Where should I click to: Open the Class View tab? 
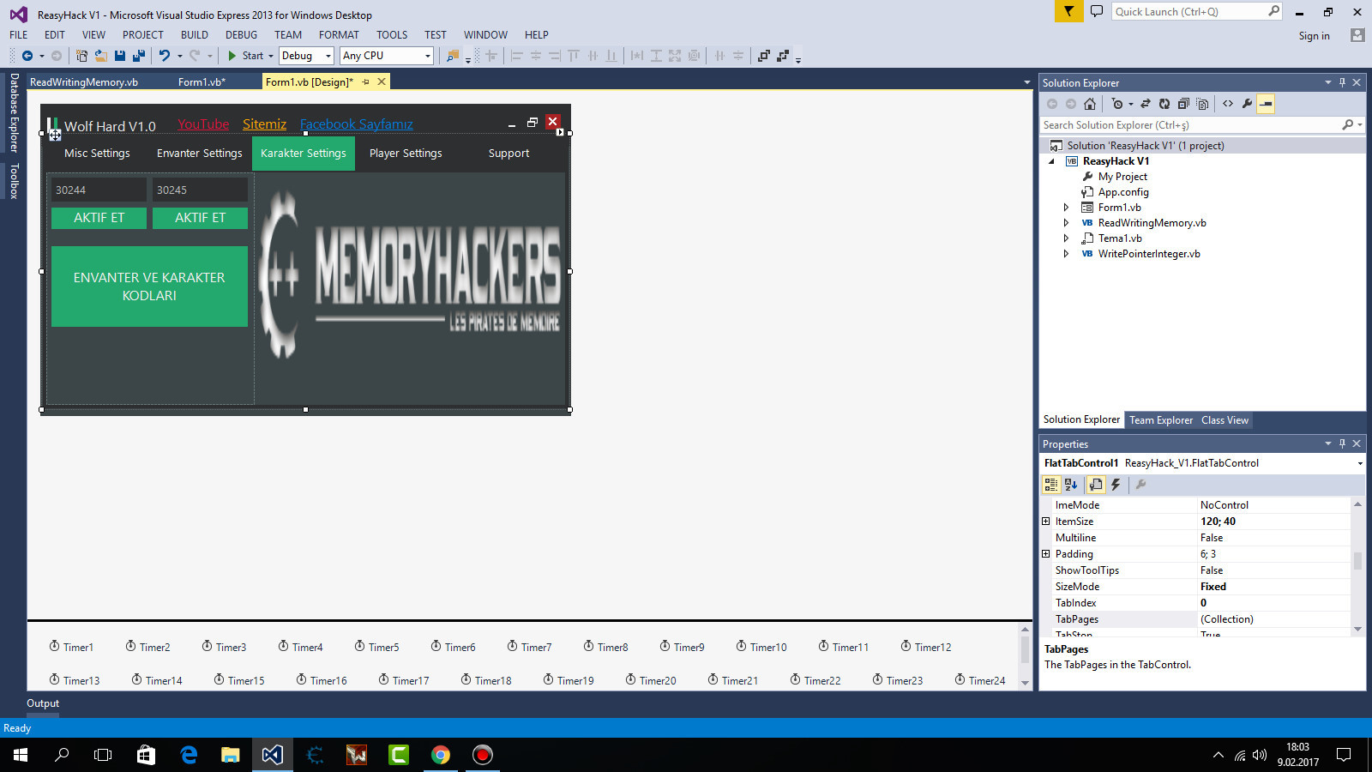pos(1225,420)
